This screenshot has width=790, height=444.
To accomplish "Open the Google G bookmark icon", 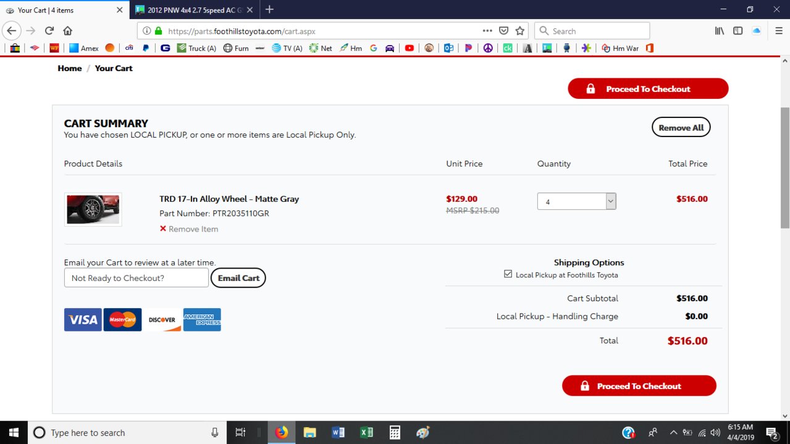I will (x=373, y=48).
